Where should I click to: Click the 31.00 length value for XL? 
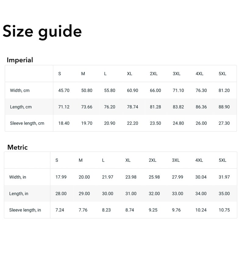[x=131, y=193]
